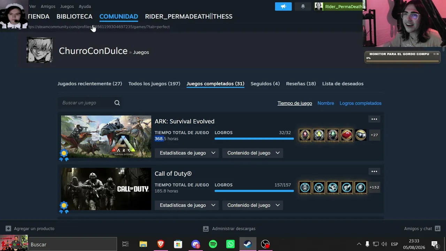Open the Rider_PermaDeath account menu
The width and height of the screenshot is (446, 251).
[339, 7]
